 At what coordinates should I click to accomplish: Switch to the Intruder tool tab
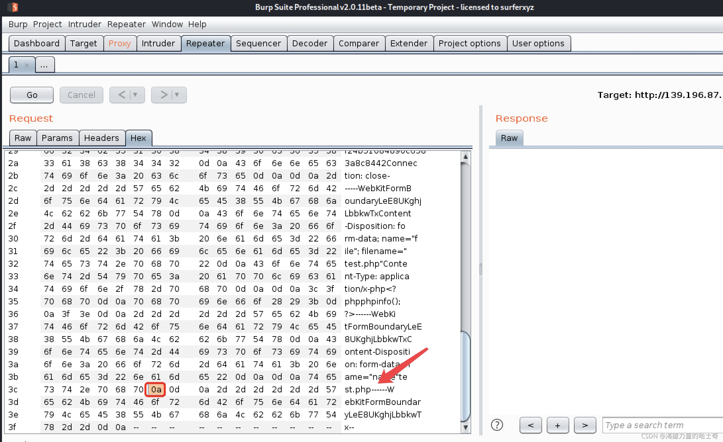(x=158, y=43)
